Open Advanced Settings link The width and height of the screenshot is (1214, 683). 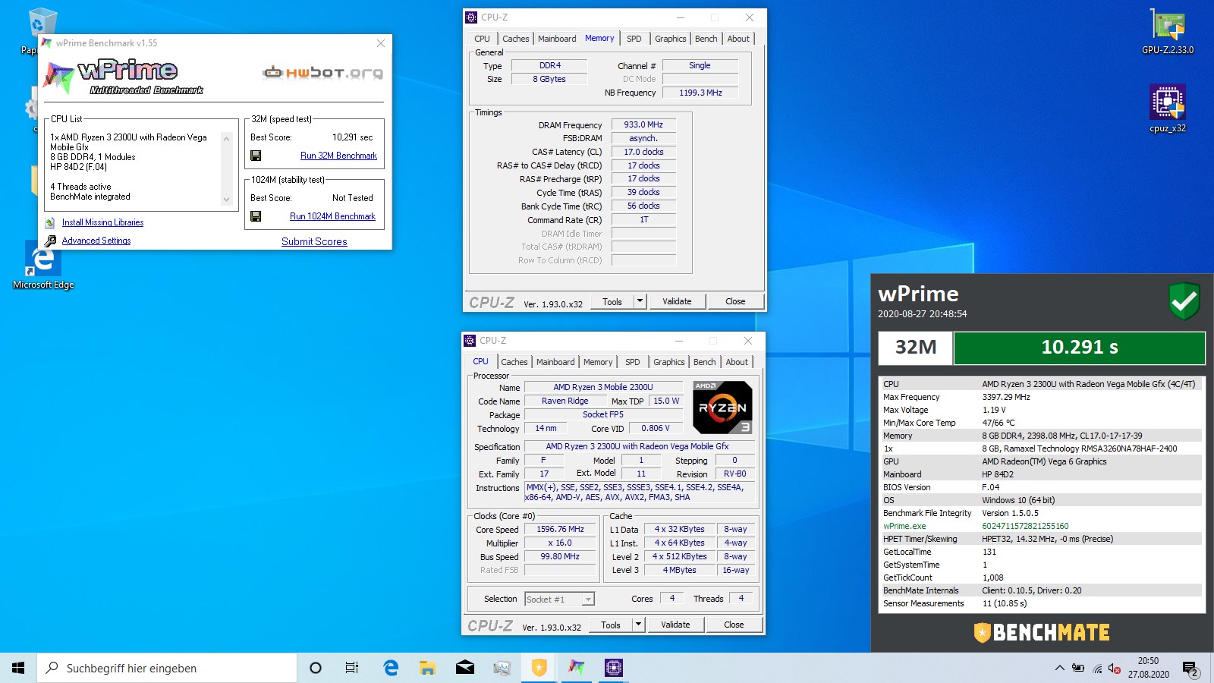96,241
